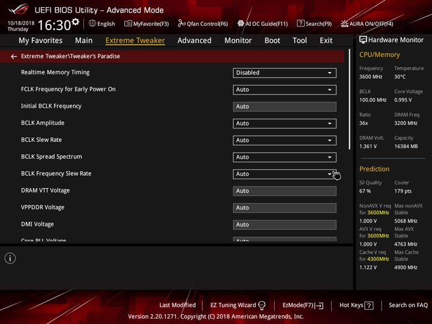432x324 pixels.
Task: Change language from English
Action: (x=106, y=23)
